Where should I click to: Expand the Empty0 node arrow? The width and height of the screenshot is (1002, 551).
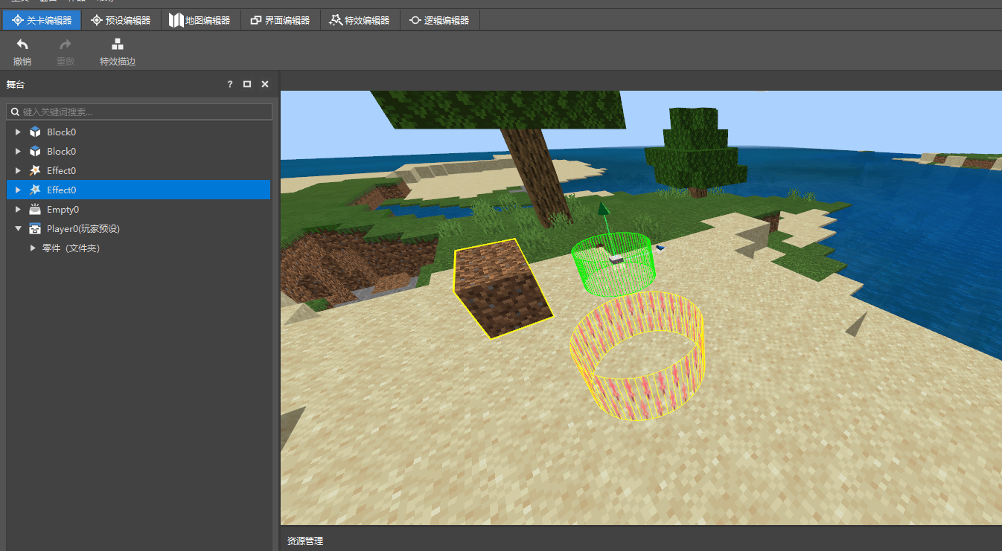tap(18, 210)
